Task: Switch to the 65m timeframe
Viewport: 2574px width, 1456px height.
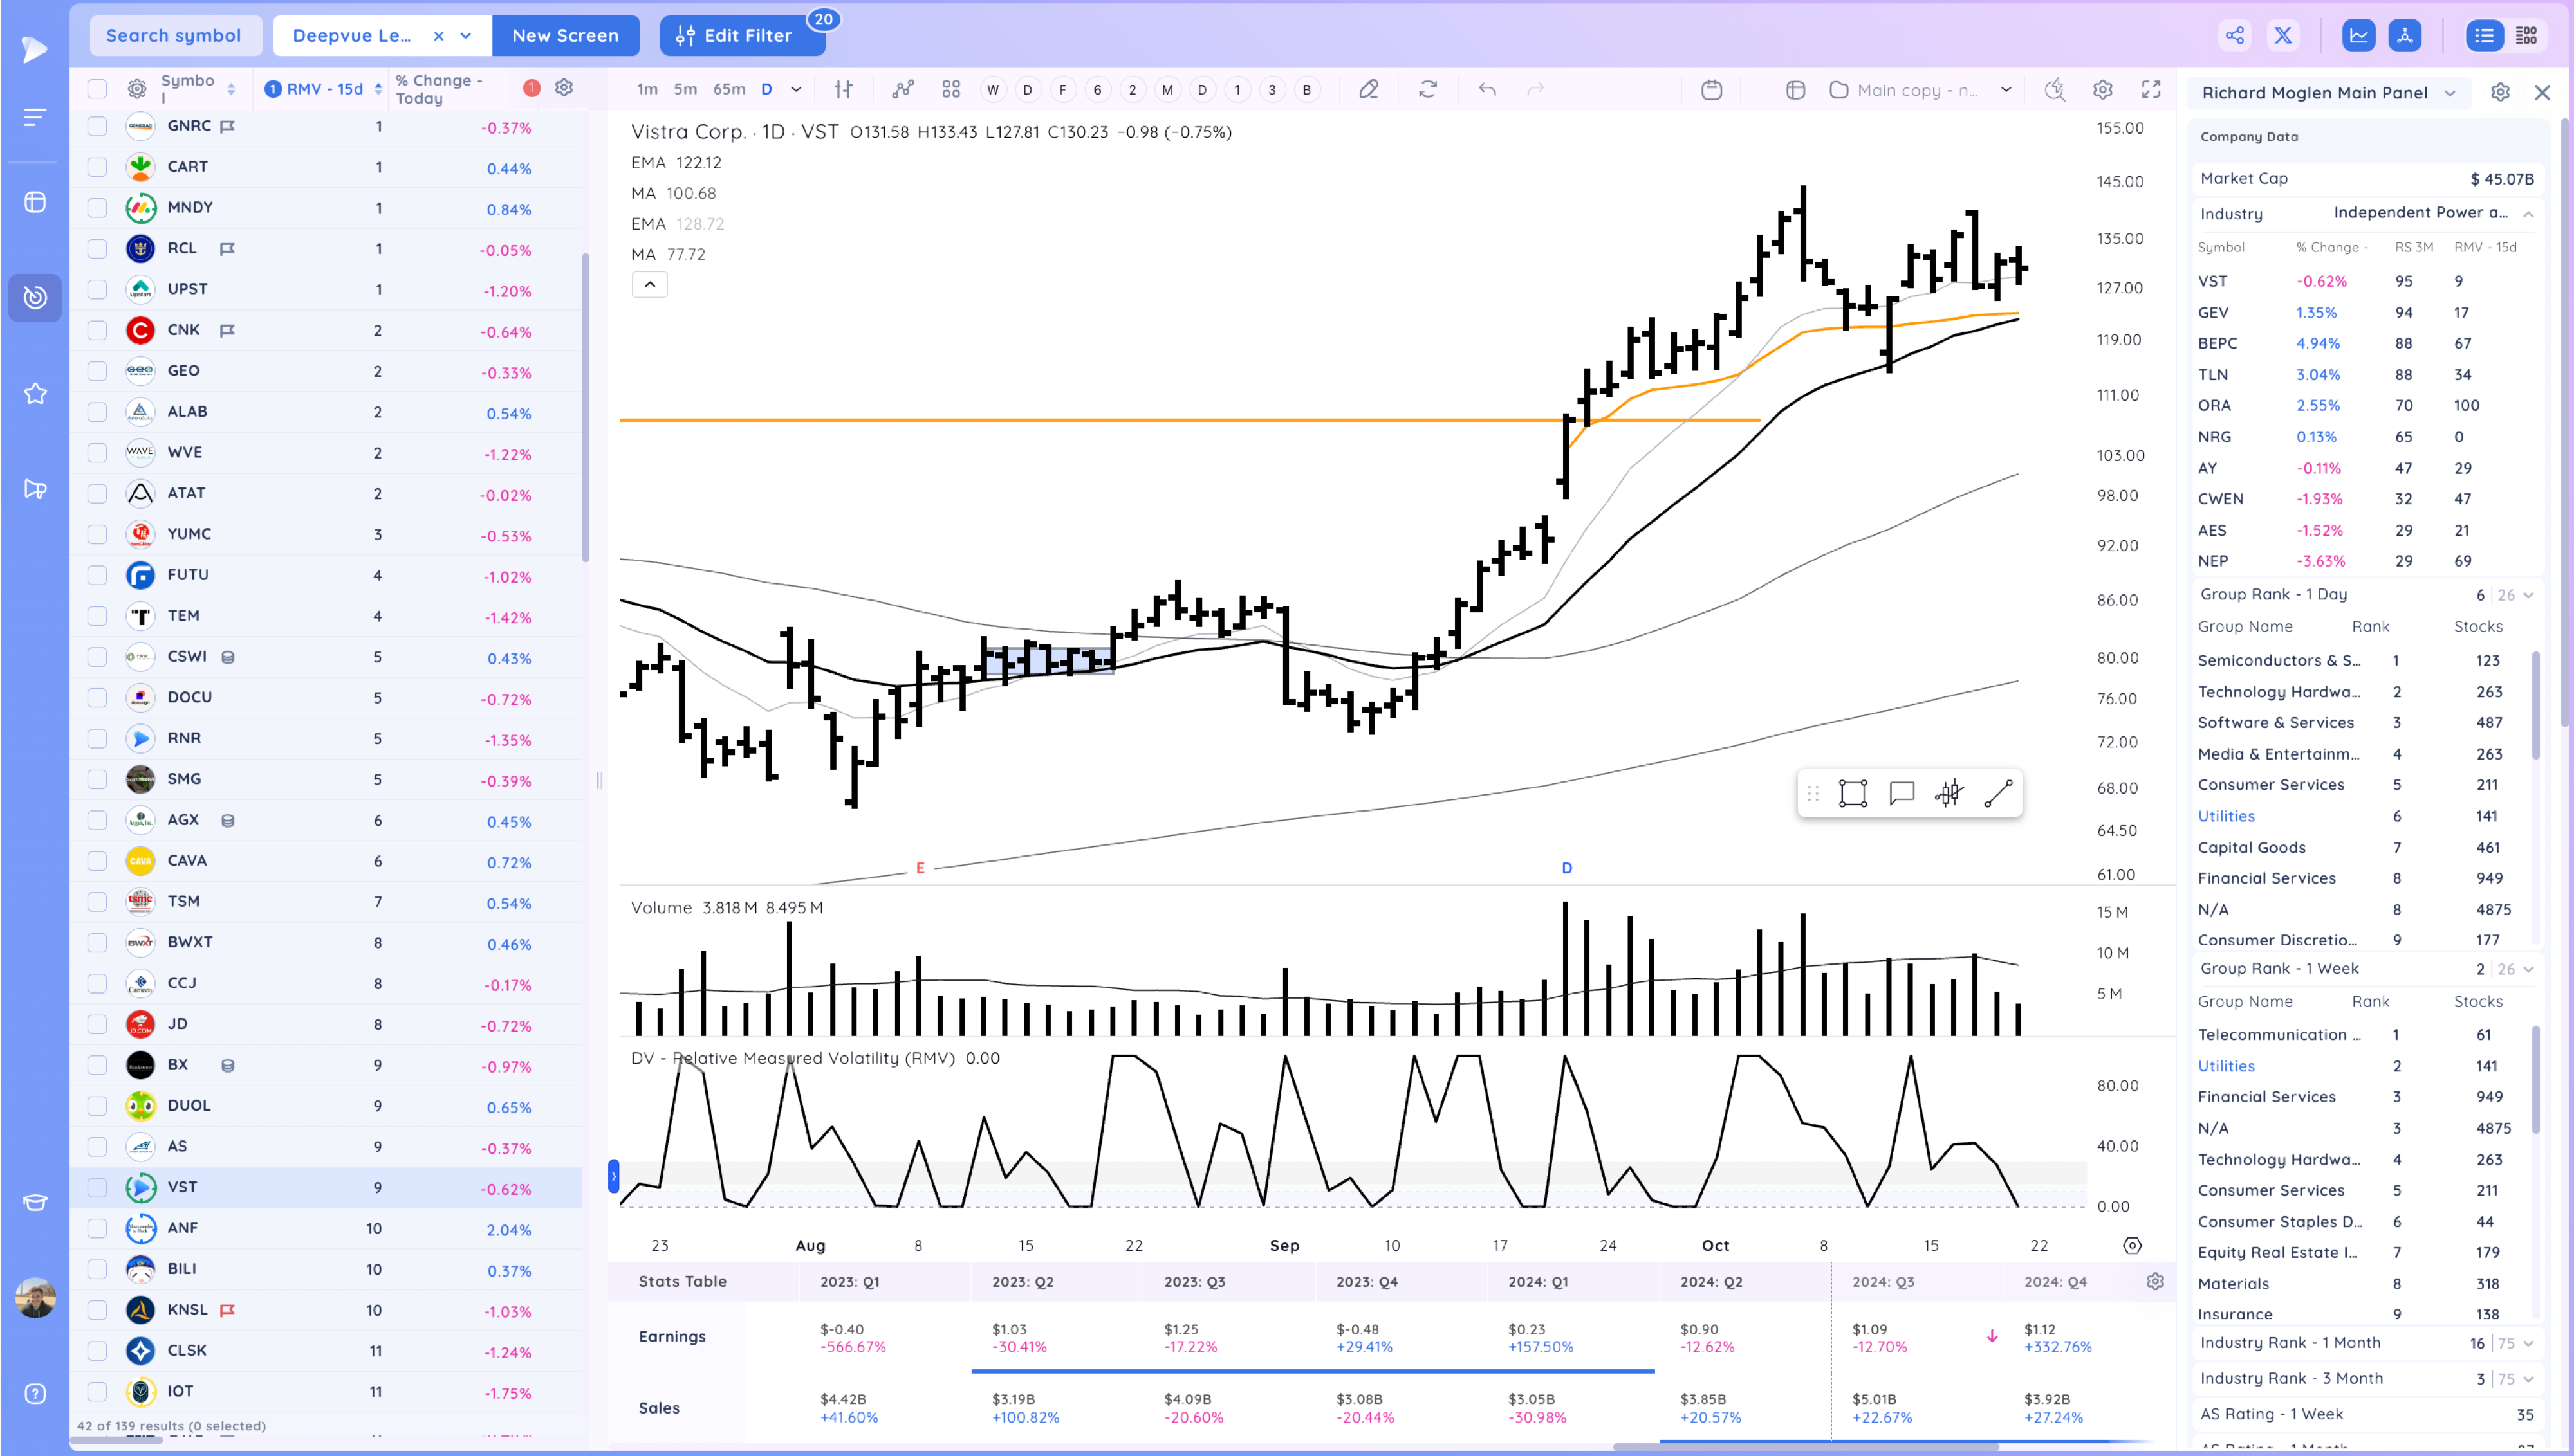Action: (728, 89)
